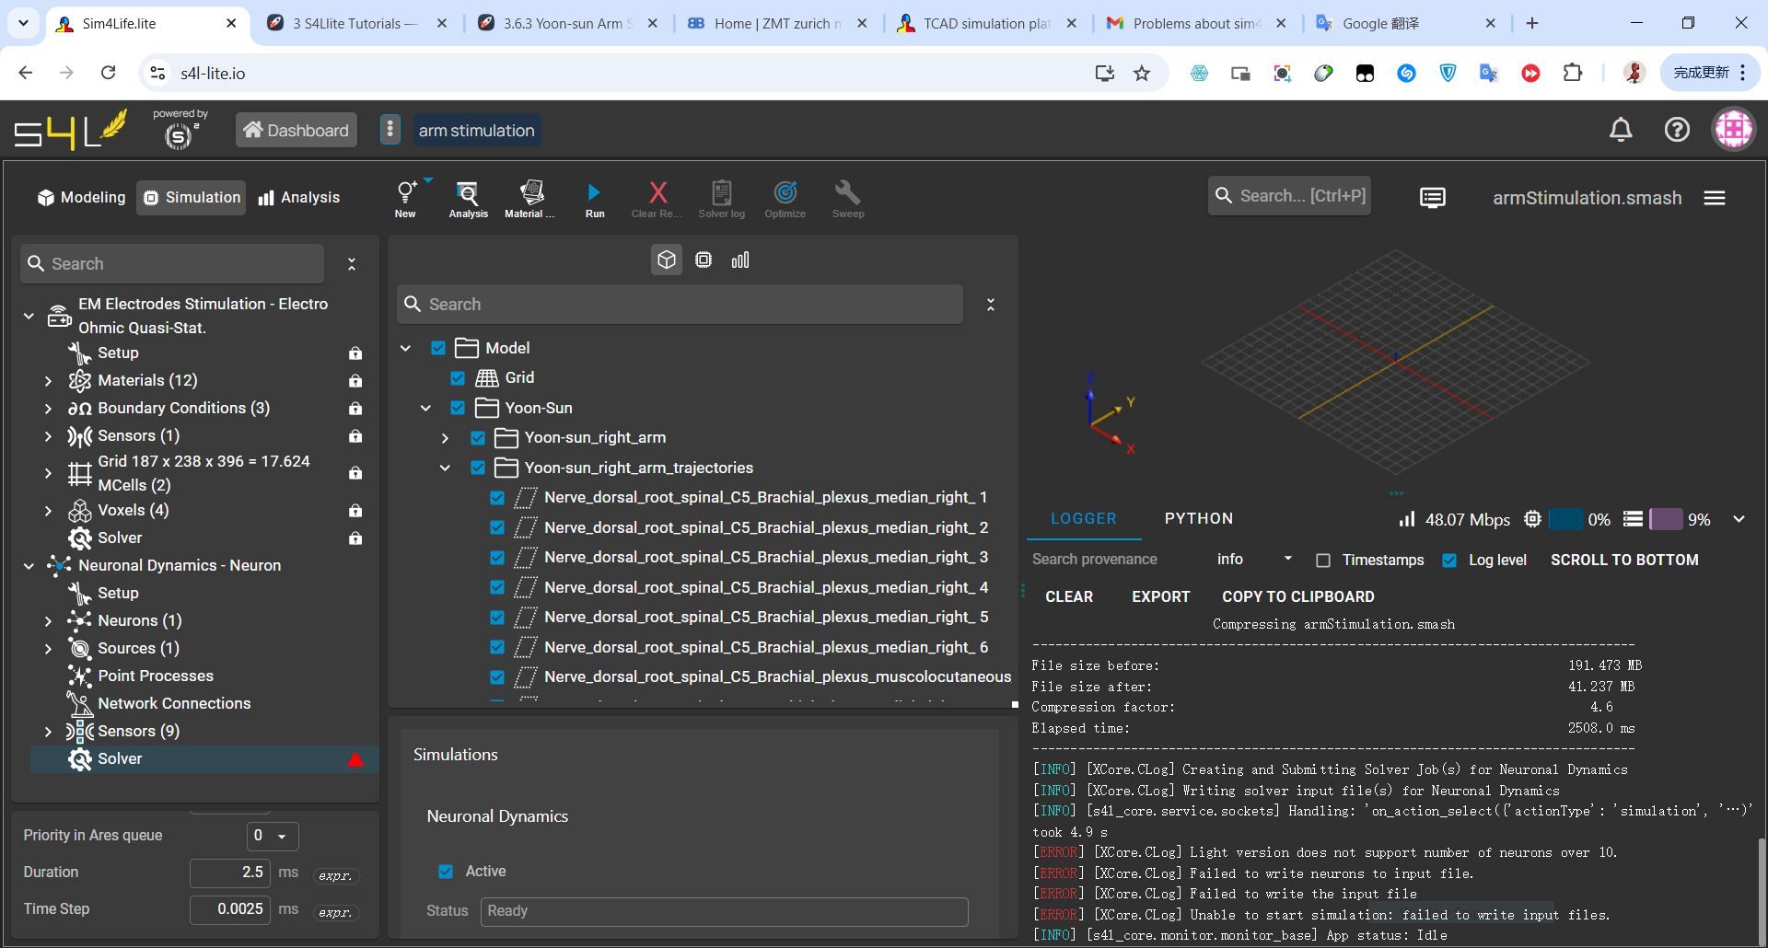Open the user avatar menu

pos(1734,129)
